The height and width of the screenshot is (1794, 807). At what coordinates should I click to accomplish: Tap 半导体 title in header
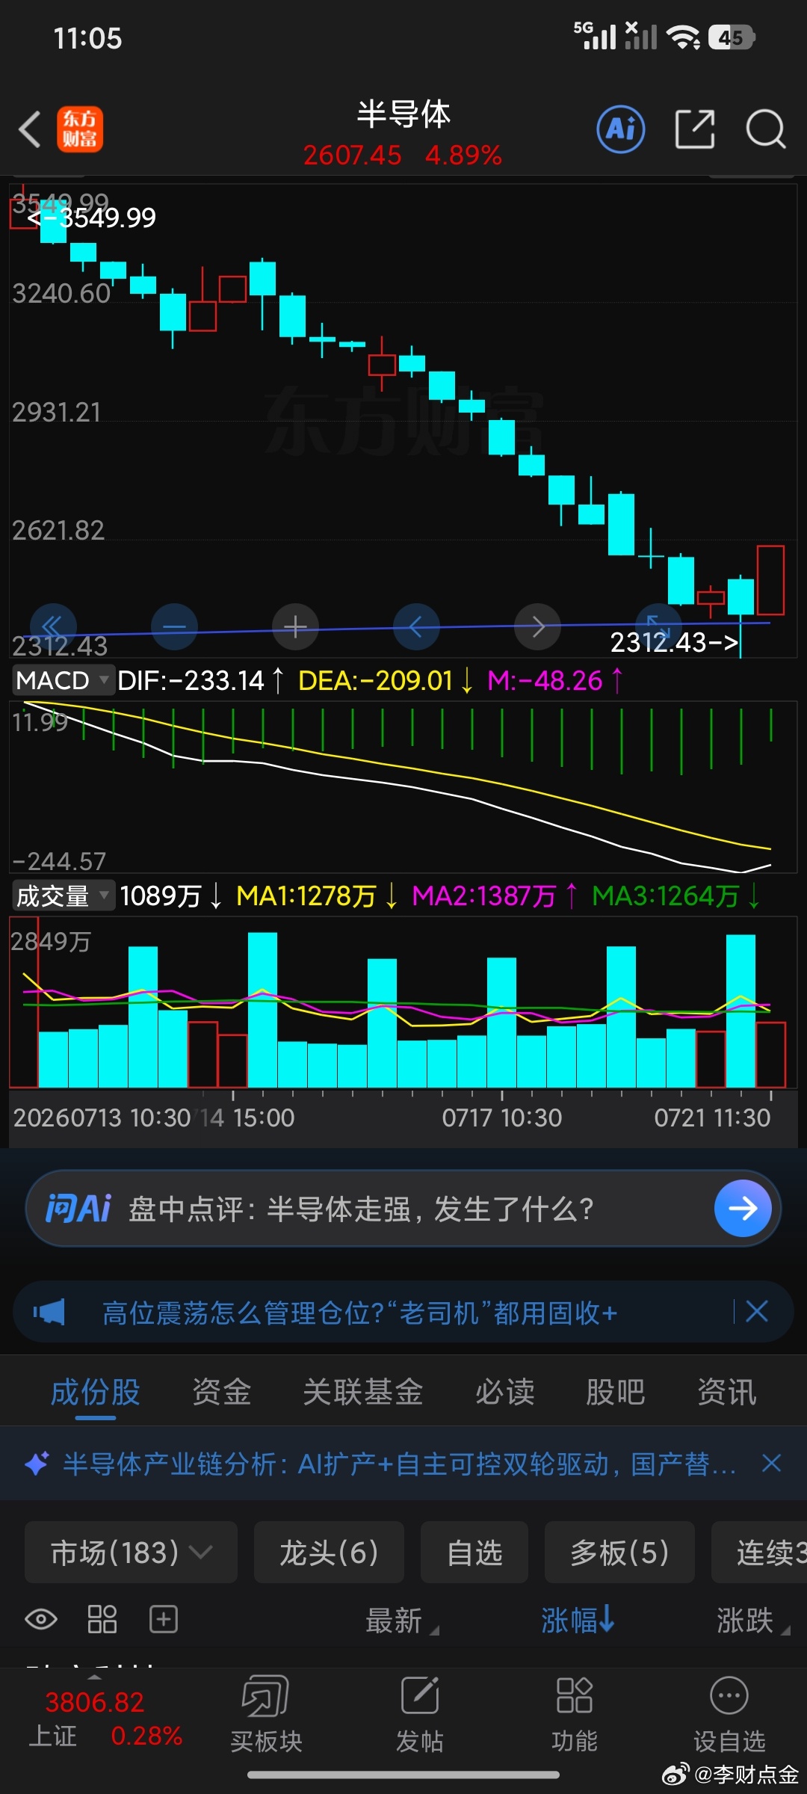pos(403,114)
